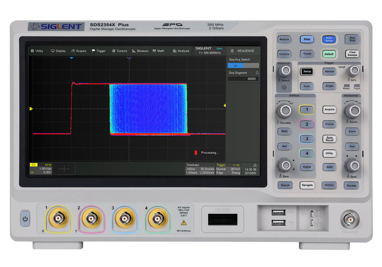
Task: Push the horizontal position Zero knob
Action: click(353, 166)
